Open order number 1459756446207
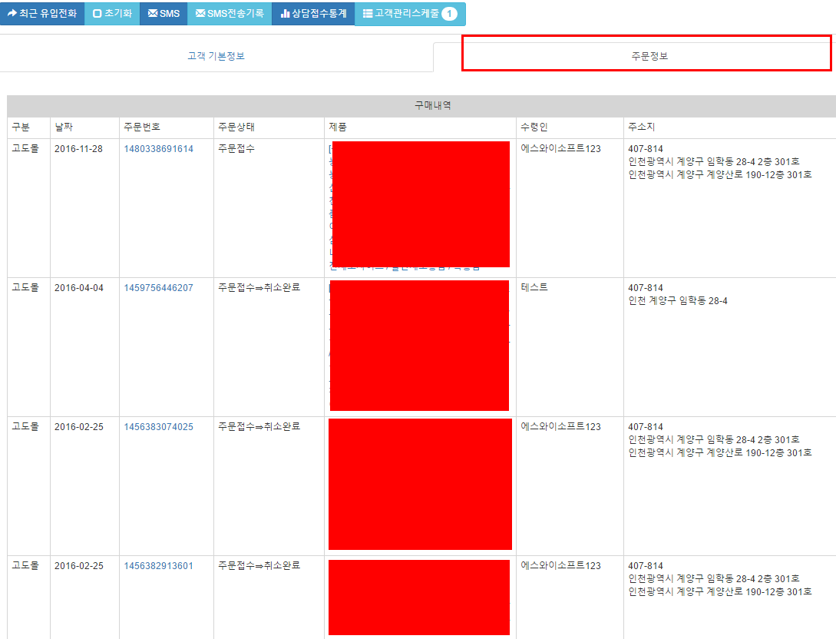836x639 pixels. 158,288
